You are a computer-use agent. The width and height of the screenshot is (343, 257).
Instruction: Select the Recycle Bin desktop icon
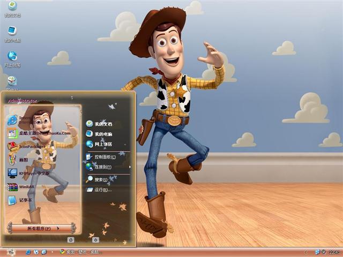(x=12, y=83)
